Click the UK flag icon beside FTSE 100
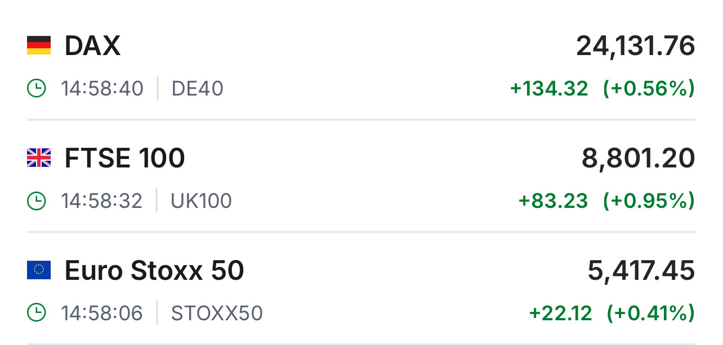 [x=39, y=158]
